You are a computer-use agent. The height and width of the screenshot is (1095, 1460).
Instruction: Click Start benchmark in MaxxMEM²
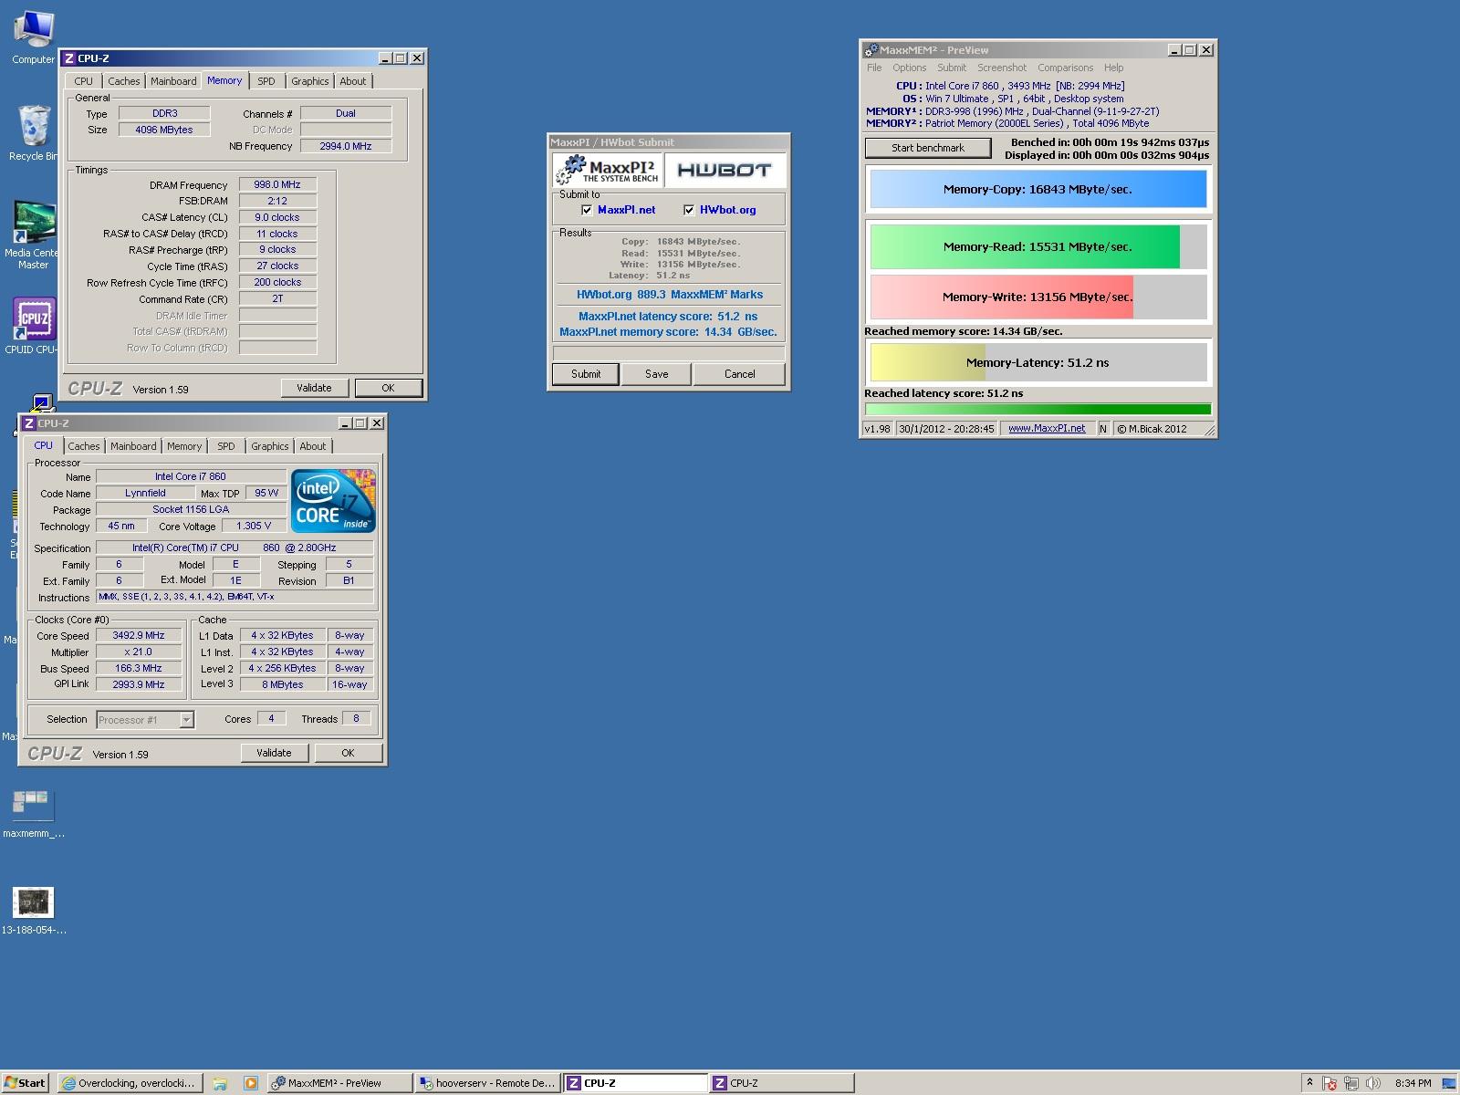pyautogui.click(x=928, y=148)
